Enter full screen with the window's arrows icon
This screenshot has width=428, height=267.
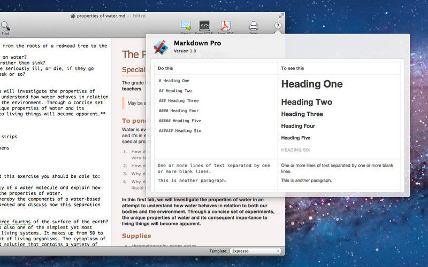point(280,16)
